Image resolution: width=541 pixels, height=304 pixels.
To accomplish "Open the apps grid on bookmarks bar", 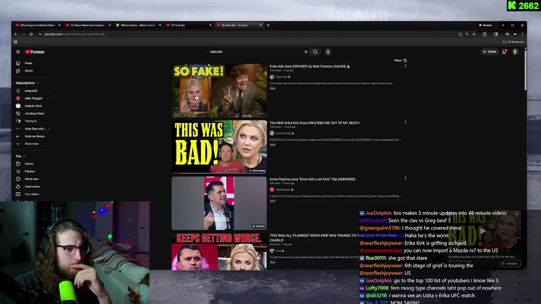I will coord(16,42).
